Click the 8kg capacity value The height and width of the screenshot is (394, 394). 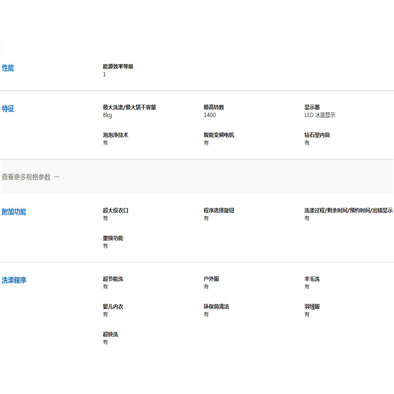point(107,115)
